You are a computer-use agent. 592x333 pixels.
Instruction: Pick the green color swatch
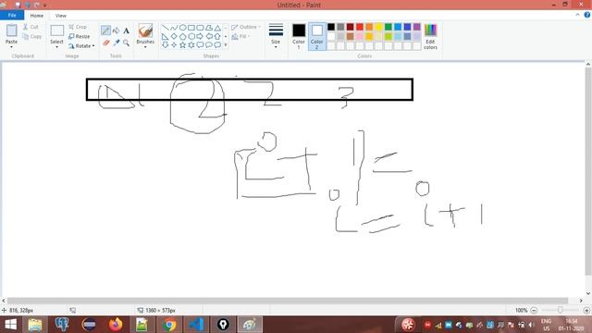click(x=388, y=27)
